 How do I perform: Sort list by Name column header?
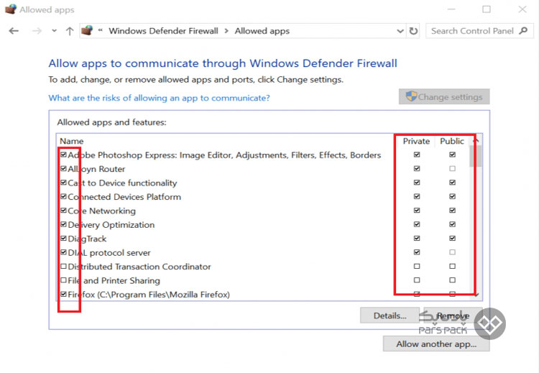coord(71,141)
